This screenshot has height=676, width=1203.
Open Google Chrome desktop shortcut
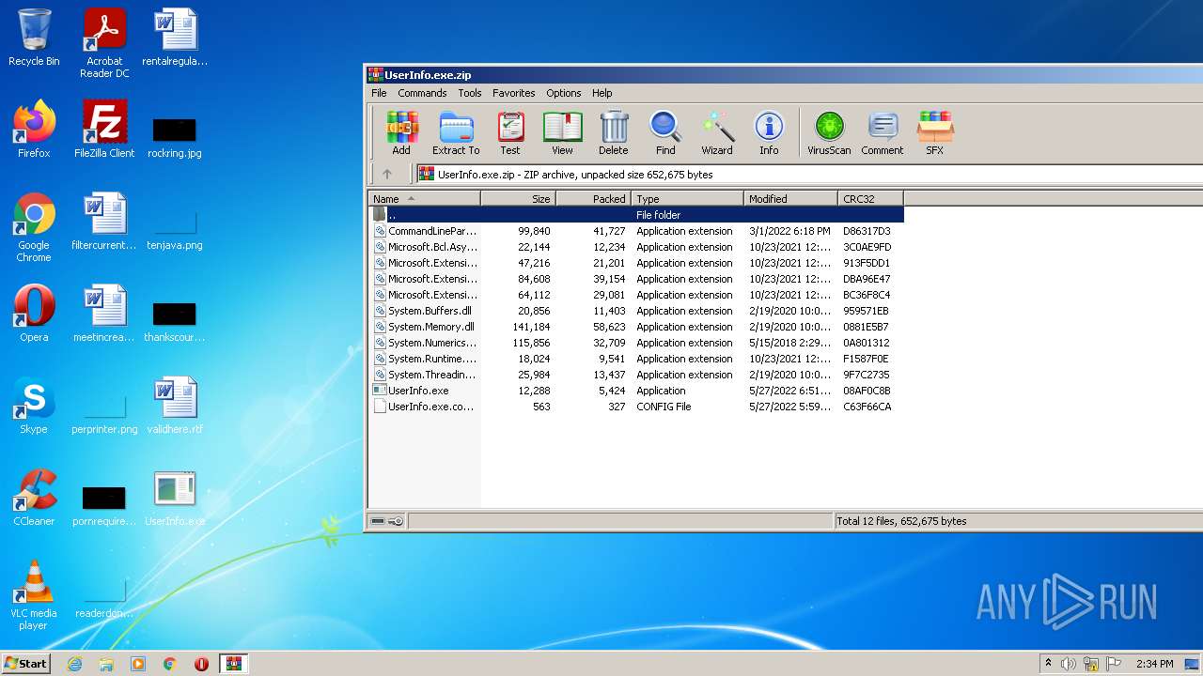click(x=34, y=227)
